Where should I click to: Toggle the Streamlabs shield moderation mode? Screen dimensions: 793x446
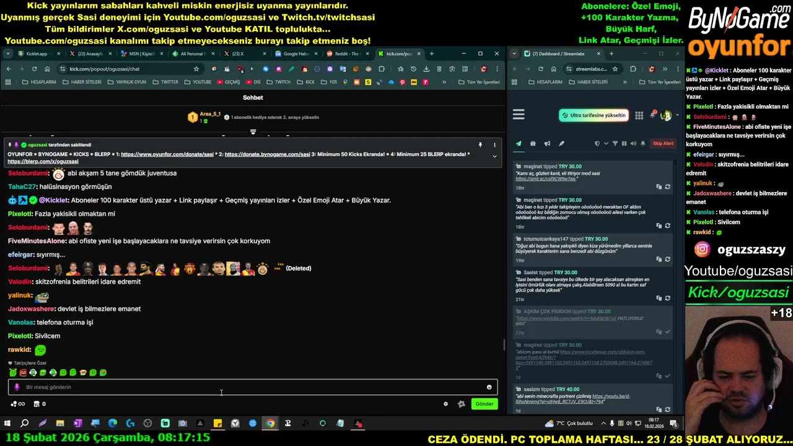coord(597,144)
